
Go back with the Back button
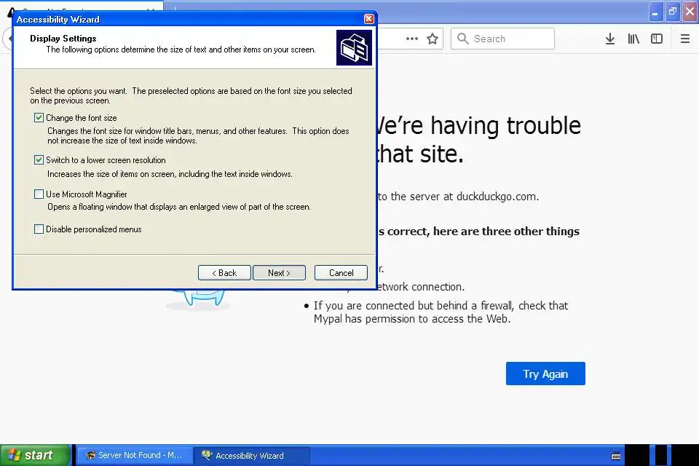(x=224, y=272)
